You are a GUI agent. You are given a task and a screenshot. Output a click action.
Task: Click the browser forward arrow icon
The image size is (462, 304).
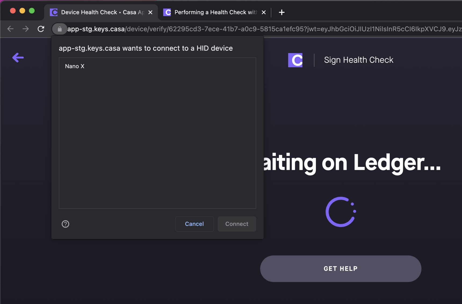(26, 29)
